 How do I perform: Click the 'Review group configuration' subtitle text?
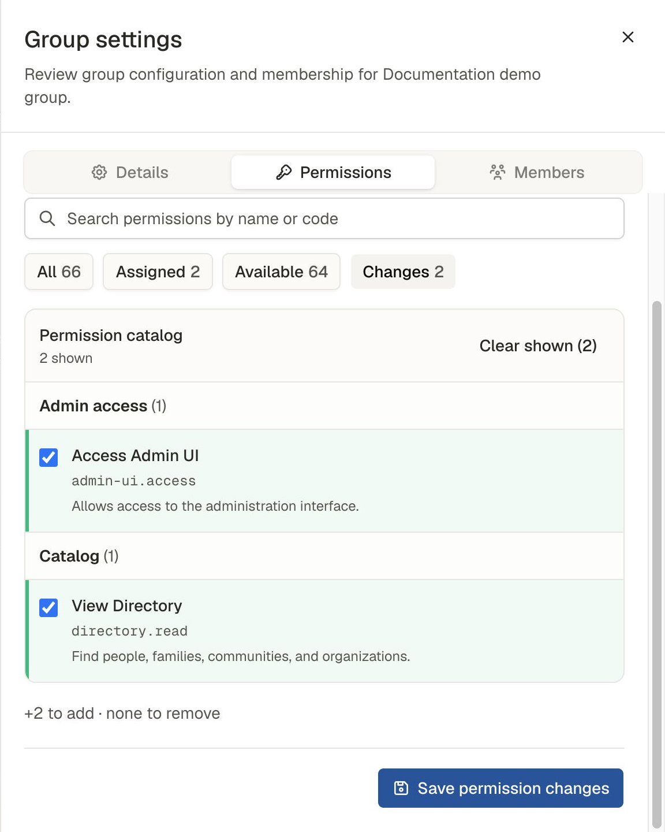pos(282,86)
